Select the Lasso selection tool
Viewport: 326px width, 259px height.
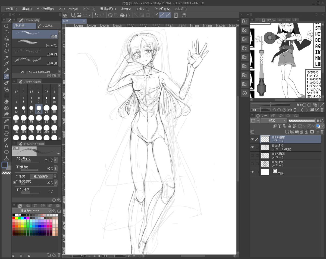click(x=7, y=51)
